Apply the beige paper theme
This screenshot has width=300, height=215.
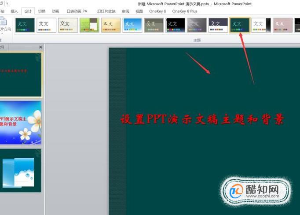click(x=68, y=25)
